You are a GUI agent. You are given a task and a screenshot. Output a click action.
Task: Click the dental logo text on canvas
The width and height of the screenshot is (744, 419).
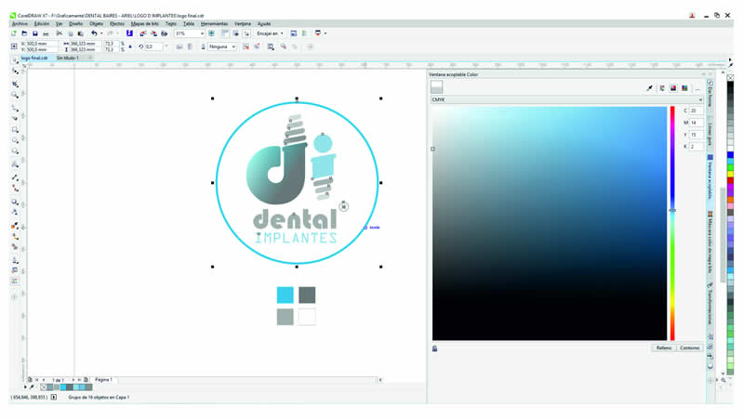pyautogui.click(x=295, y=218)
